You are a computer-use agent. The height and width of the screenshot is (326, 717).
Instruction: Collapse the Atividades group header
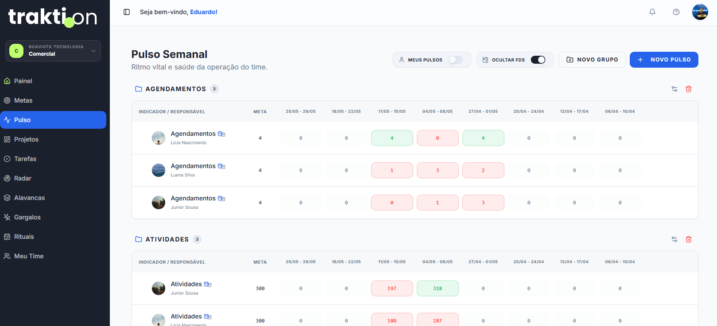click(x=167, y=239)
